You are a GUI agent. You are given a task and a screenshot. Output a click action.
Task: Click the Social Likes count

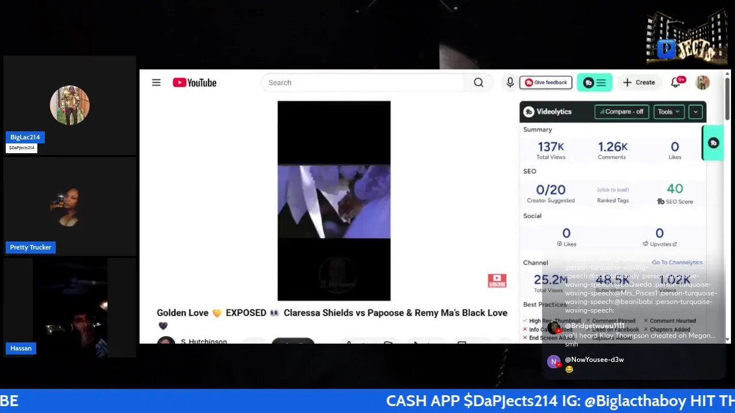click(566, 237)
